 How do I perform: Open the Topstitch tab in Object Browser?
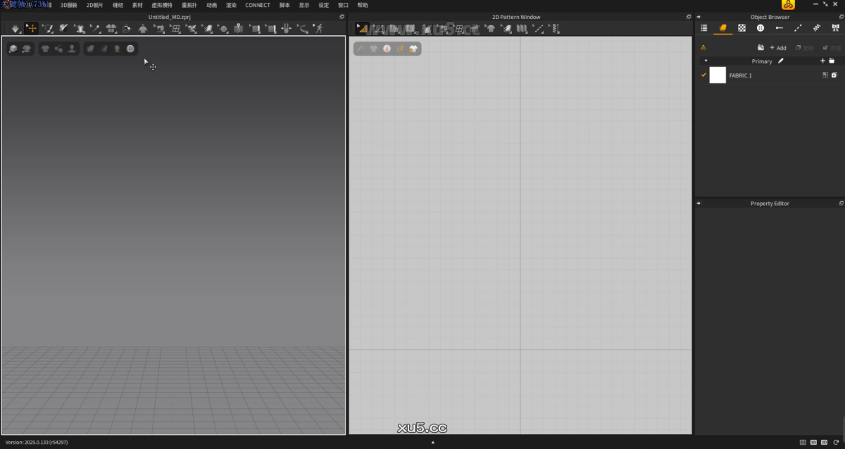pos(798,27)
